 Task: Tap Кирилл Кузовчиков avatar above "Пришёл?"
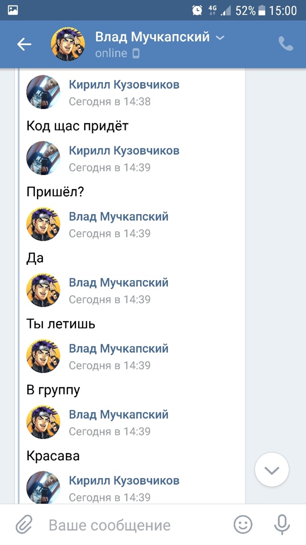43,158
